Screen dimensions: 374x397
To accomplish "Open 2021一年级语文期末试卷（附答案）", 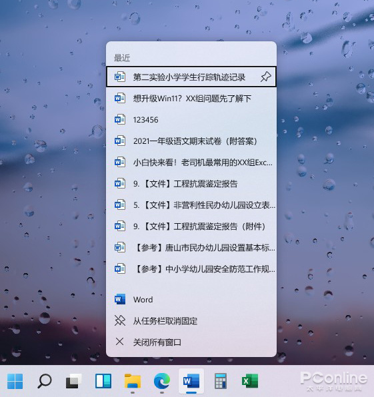I will click(191, 141).
